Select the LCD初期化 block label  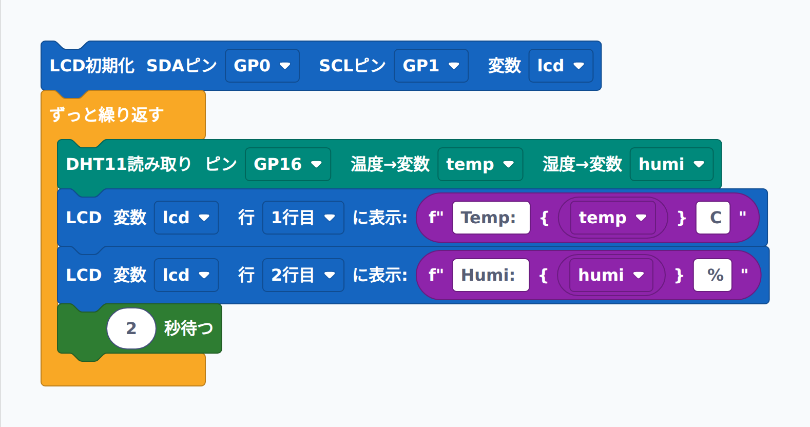[92, 66]
